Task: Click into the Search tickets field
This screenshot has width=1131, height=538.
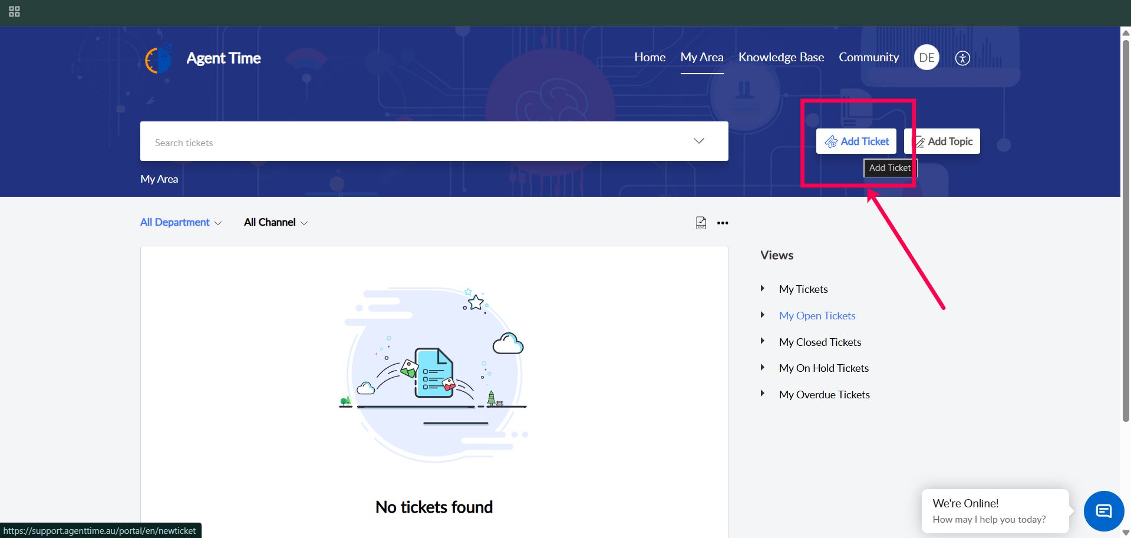Action: click(x=413, y=142)
